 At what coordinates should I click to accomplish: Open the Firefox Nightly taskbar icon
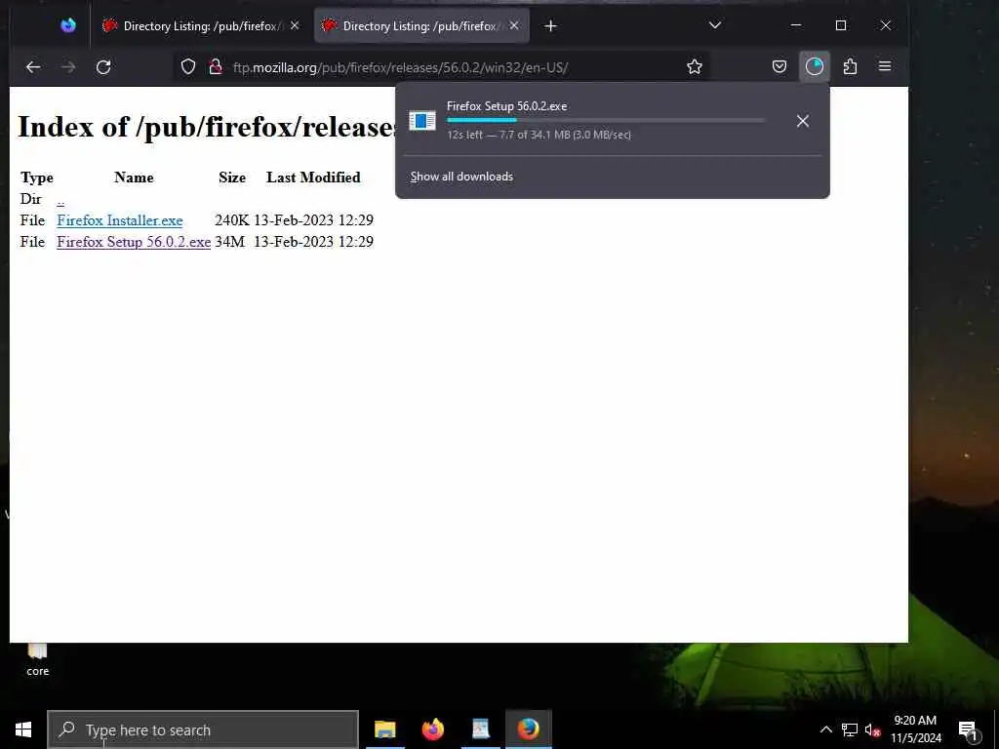pyautogui.click(x=432, y=729)
